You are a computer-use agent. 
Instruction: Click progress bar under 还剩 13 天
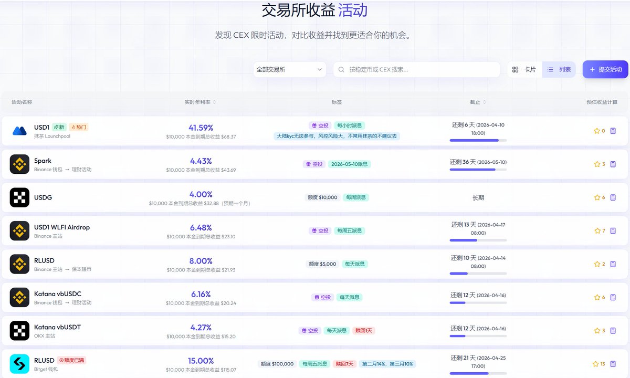478,240
